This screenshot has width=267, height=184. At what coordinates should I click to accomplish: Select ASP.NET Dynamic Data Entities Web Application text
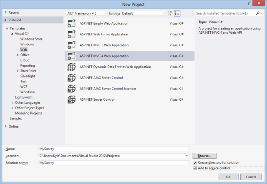click(115, 67)
